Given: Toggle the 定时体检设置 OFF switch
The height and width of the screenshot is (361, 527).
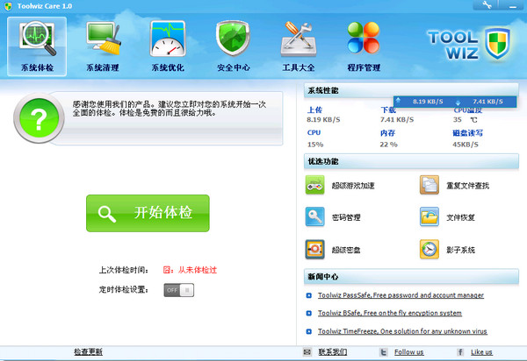Looking at the screenshot, I should [179, 290].
